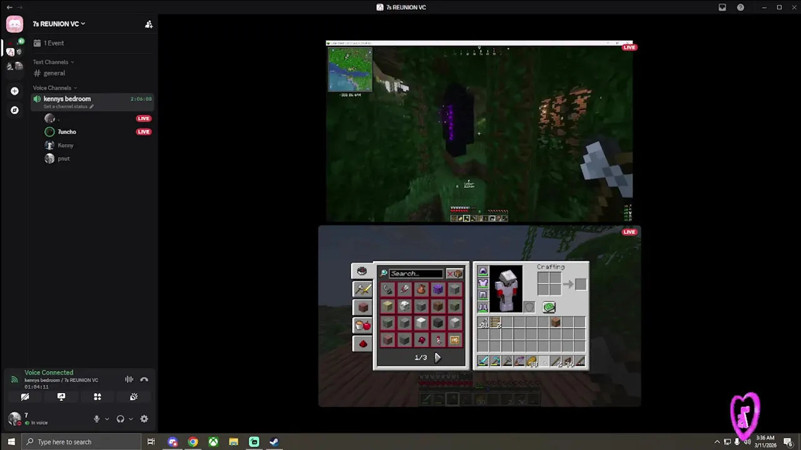Image resolution: width=801 pixels, height=450 pixels.
Task: Share your screen button
Action: [61, 397]
